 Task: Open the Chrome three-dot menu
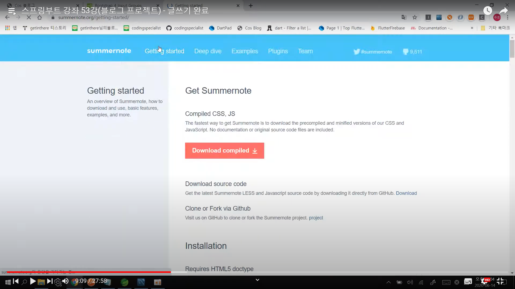pyautogui.click(x=507, y=17)
